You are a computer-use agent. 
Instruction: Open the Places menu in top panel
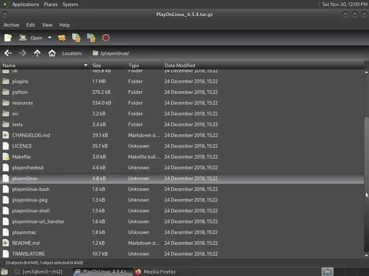point(50,4)
